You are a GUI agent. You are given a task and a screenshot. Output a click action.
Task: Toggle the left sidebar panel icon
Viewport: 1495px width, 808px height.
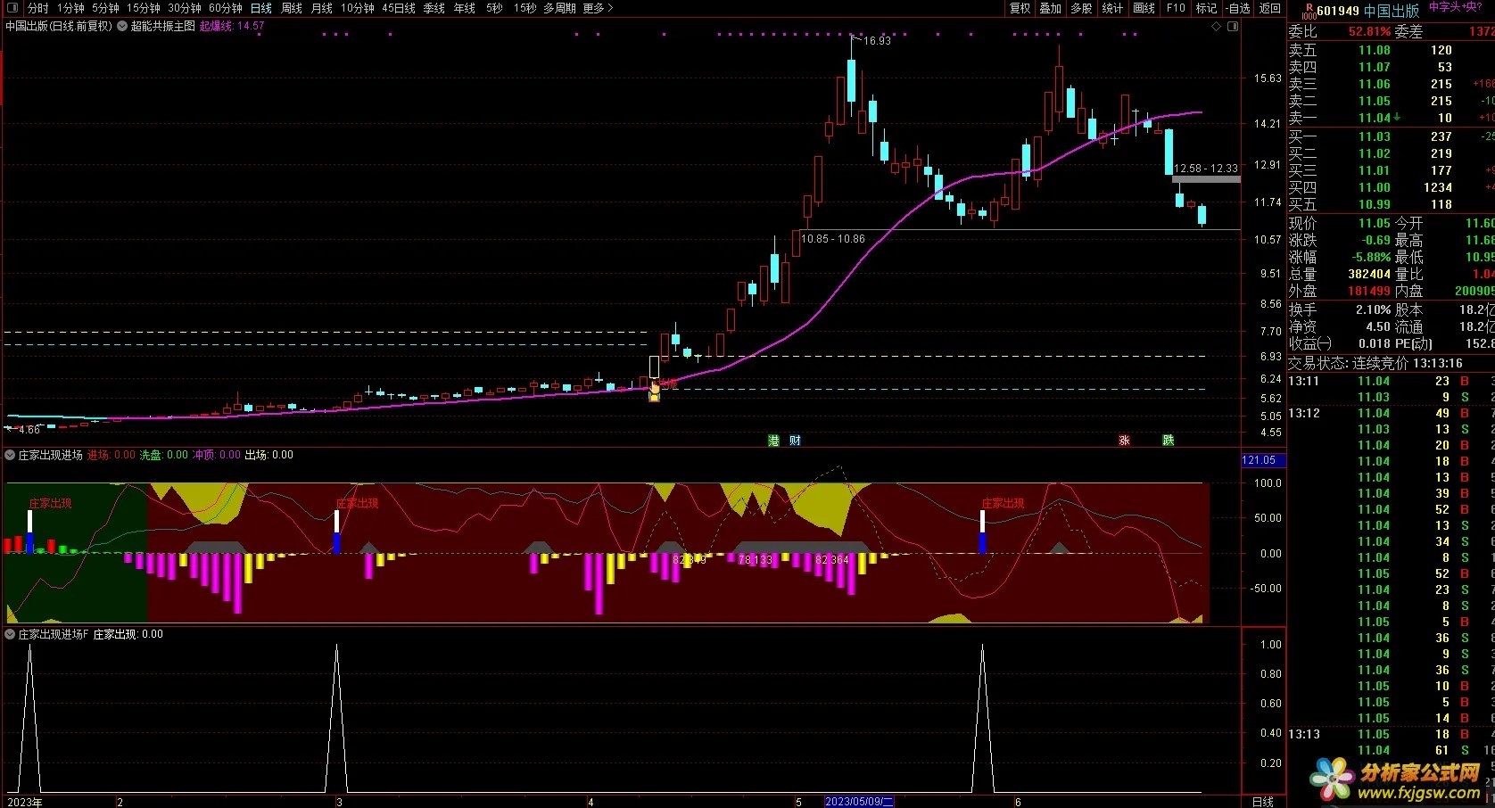tap(12, 8)
